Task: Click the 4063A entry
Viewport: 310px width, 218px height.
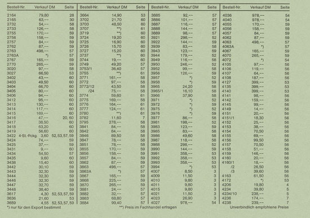Action: [x=228, y=47]
